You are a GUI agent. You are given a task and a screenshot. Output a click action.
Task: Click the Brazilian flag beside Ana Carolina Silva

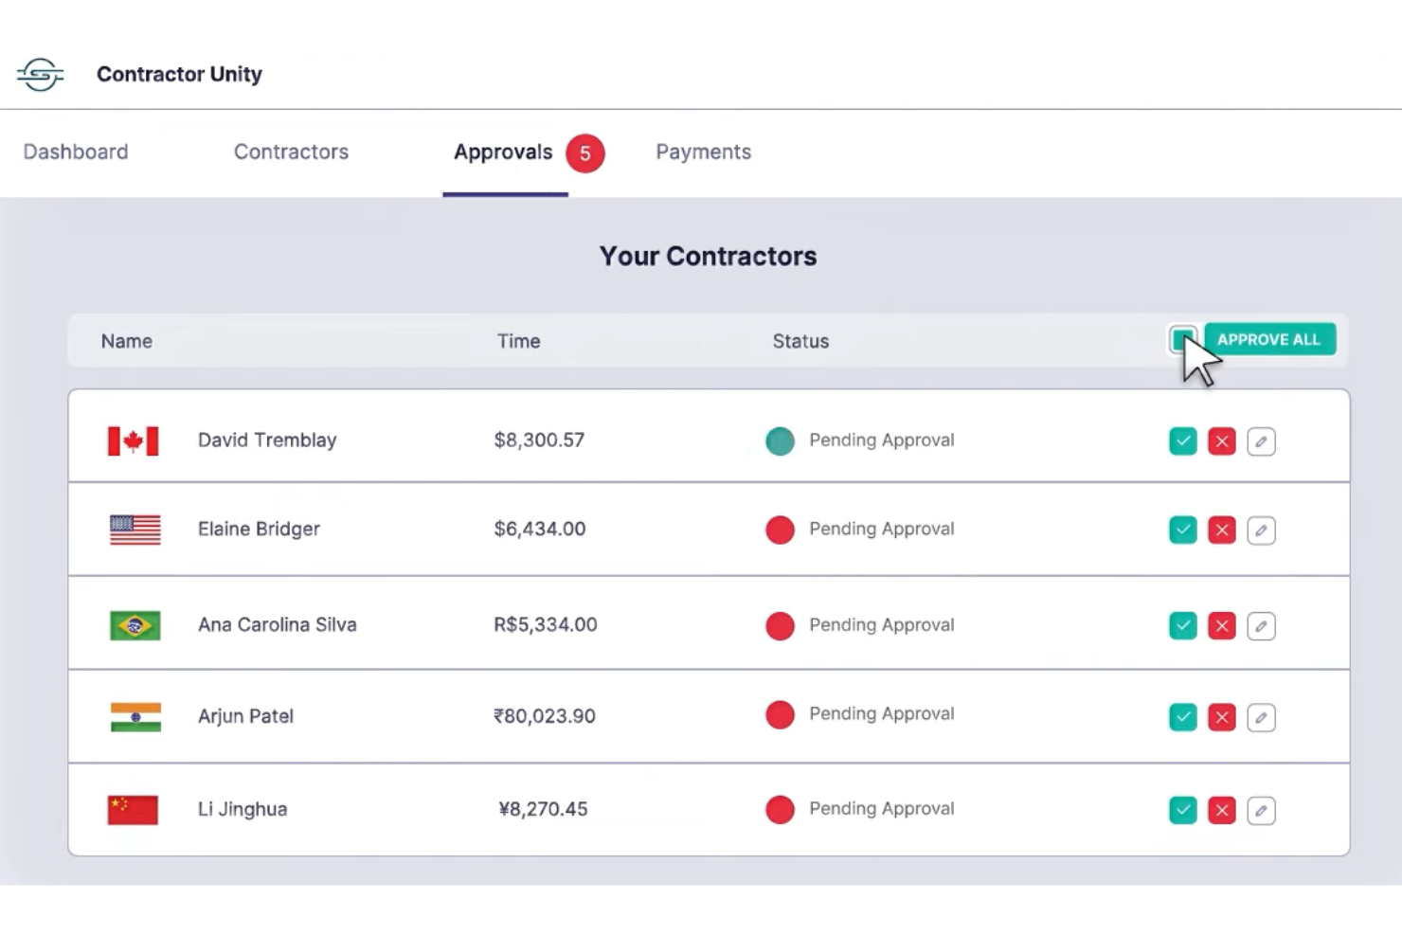click(135, 625)
